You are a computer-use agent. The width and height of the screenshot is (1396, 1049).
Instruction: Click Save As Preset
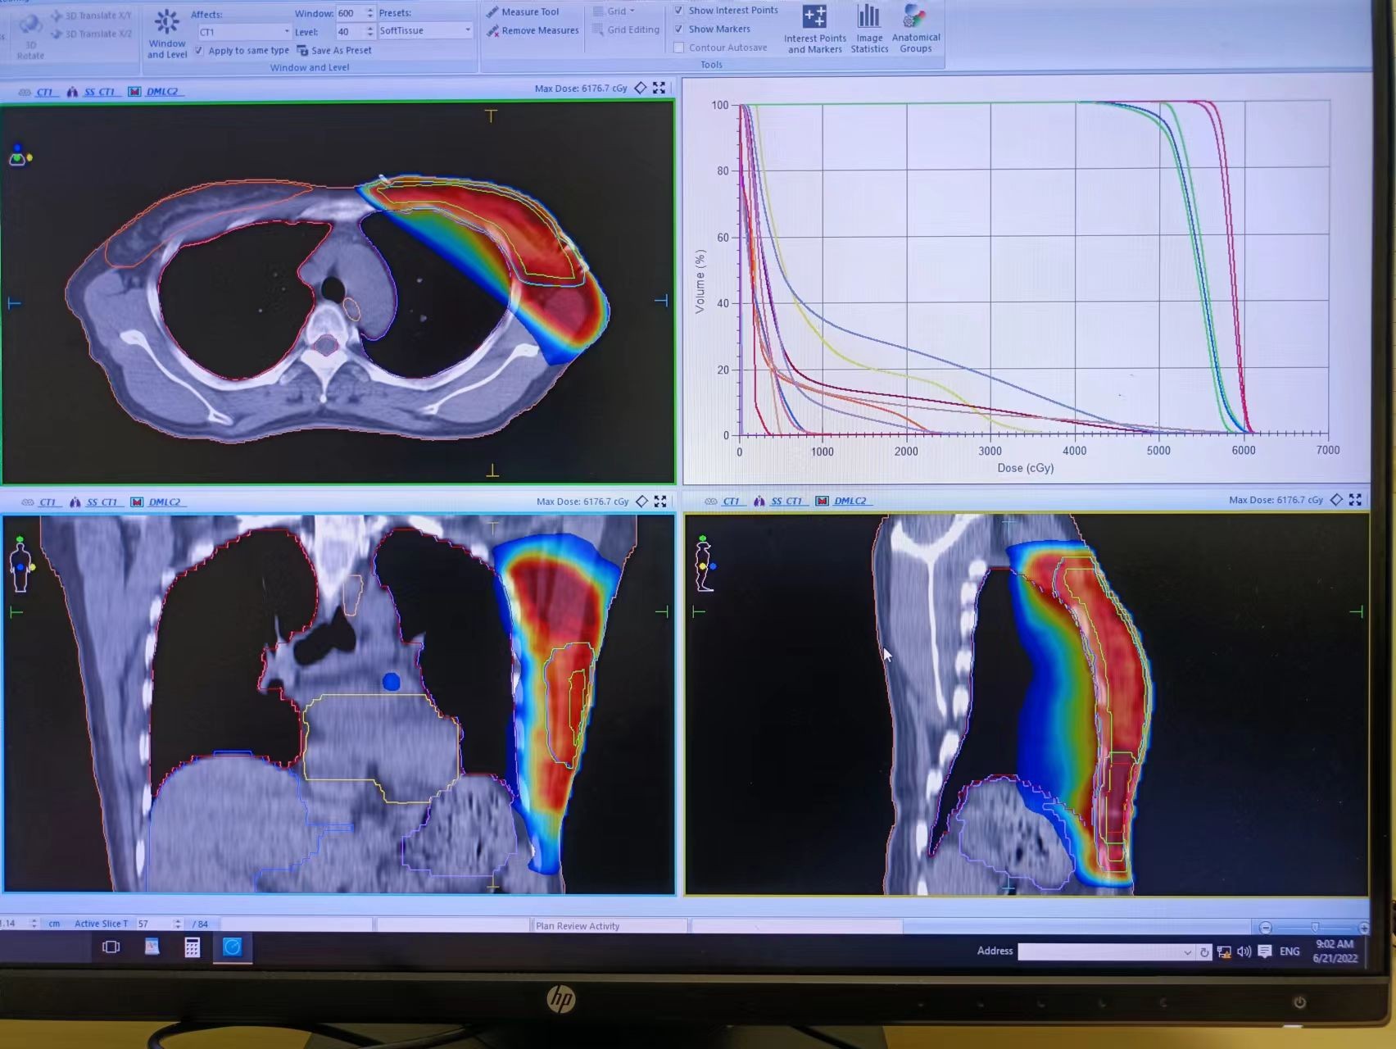(x=341, y=51)
